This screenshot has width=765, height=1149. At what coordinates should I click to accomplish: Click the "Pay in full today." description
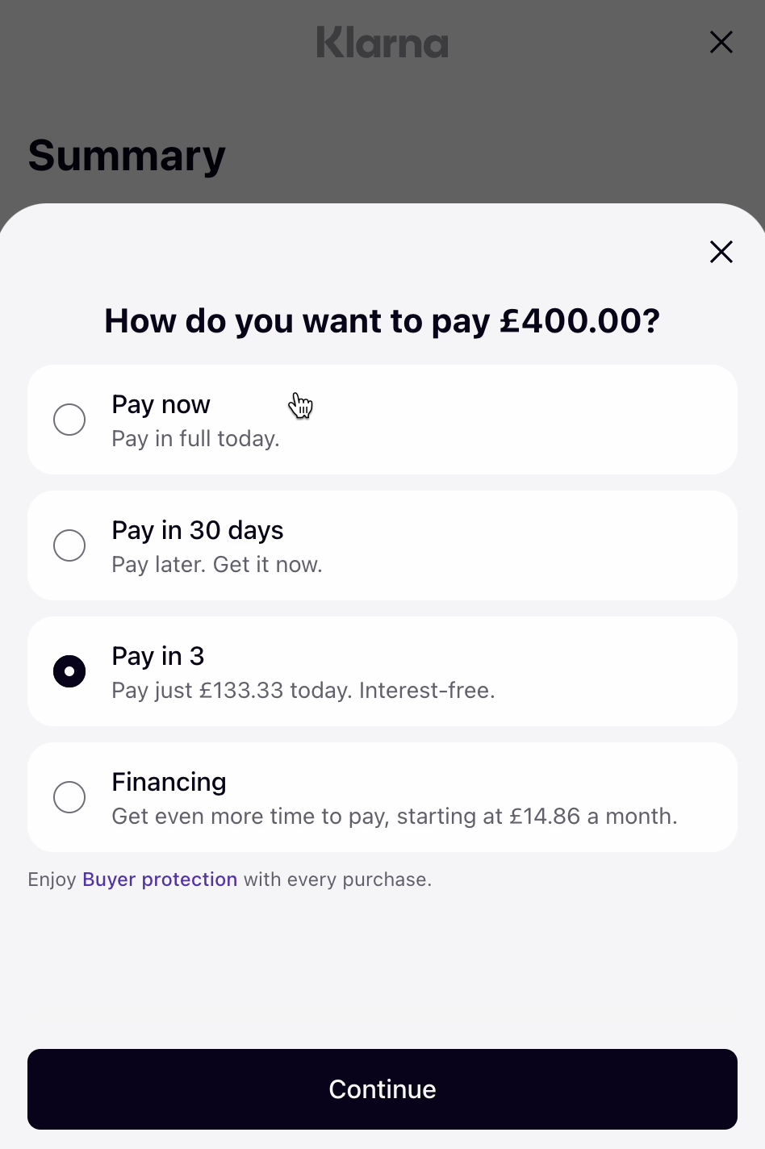[x=195, y=439]
